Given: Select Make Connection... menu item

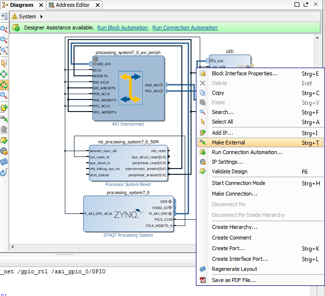Looking at the screenshot, I should pyautogui.click(x=260, y=194).
